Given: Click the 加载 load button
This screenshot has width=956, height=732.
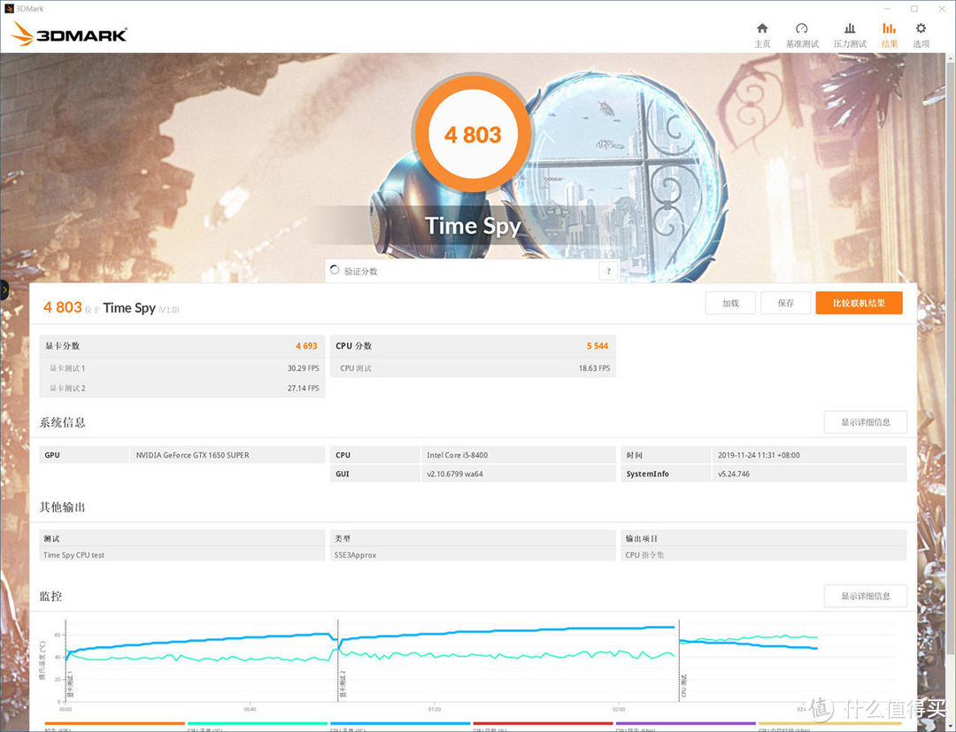Looking at the screenshot, I should click(x=730, y=303).
